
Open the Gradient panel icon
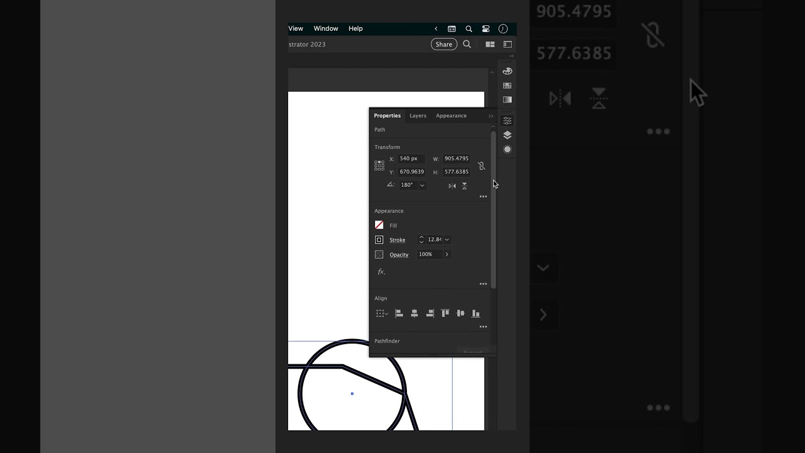(x=507, y=99)
